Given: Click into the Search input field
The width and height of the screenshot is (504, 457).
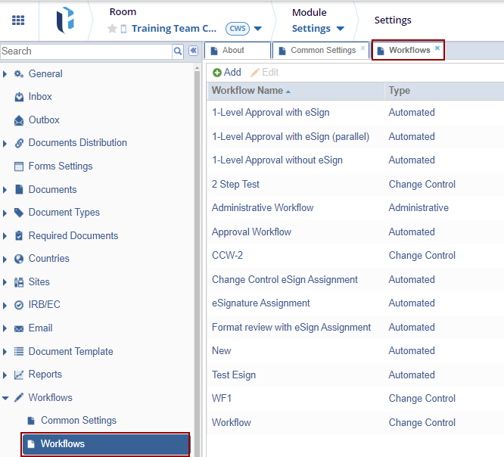Looking at the screenshot, I should pyautogui.click(x=86, y=51).
